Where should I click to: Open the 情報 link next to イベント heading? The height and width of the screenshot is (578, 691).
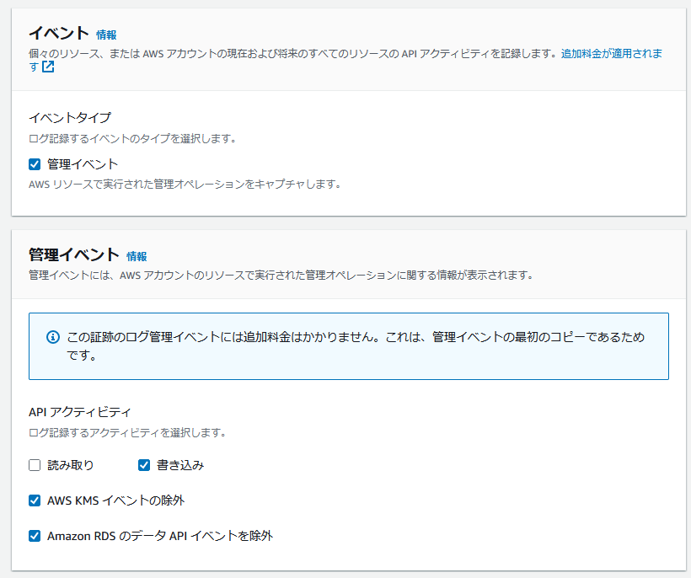pyautogui.click(x=106, y=35)
